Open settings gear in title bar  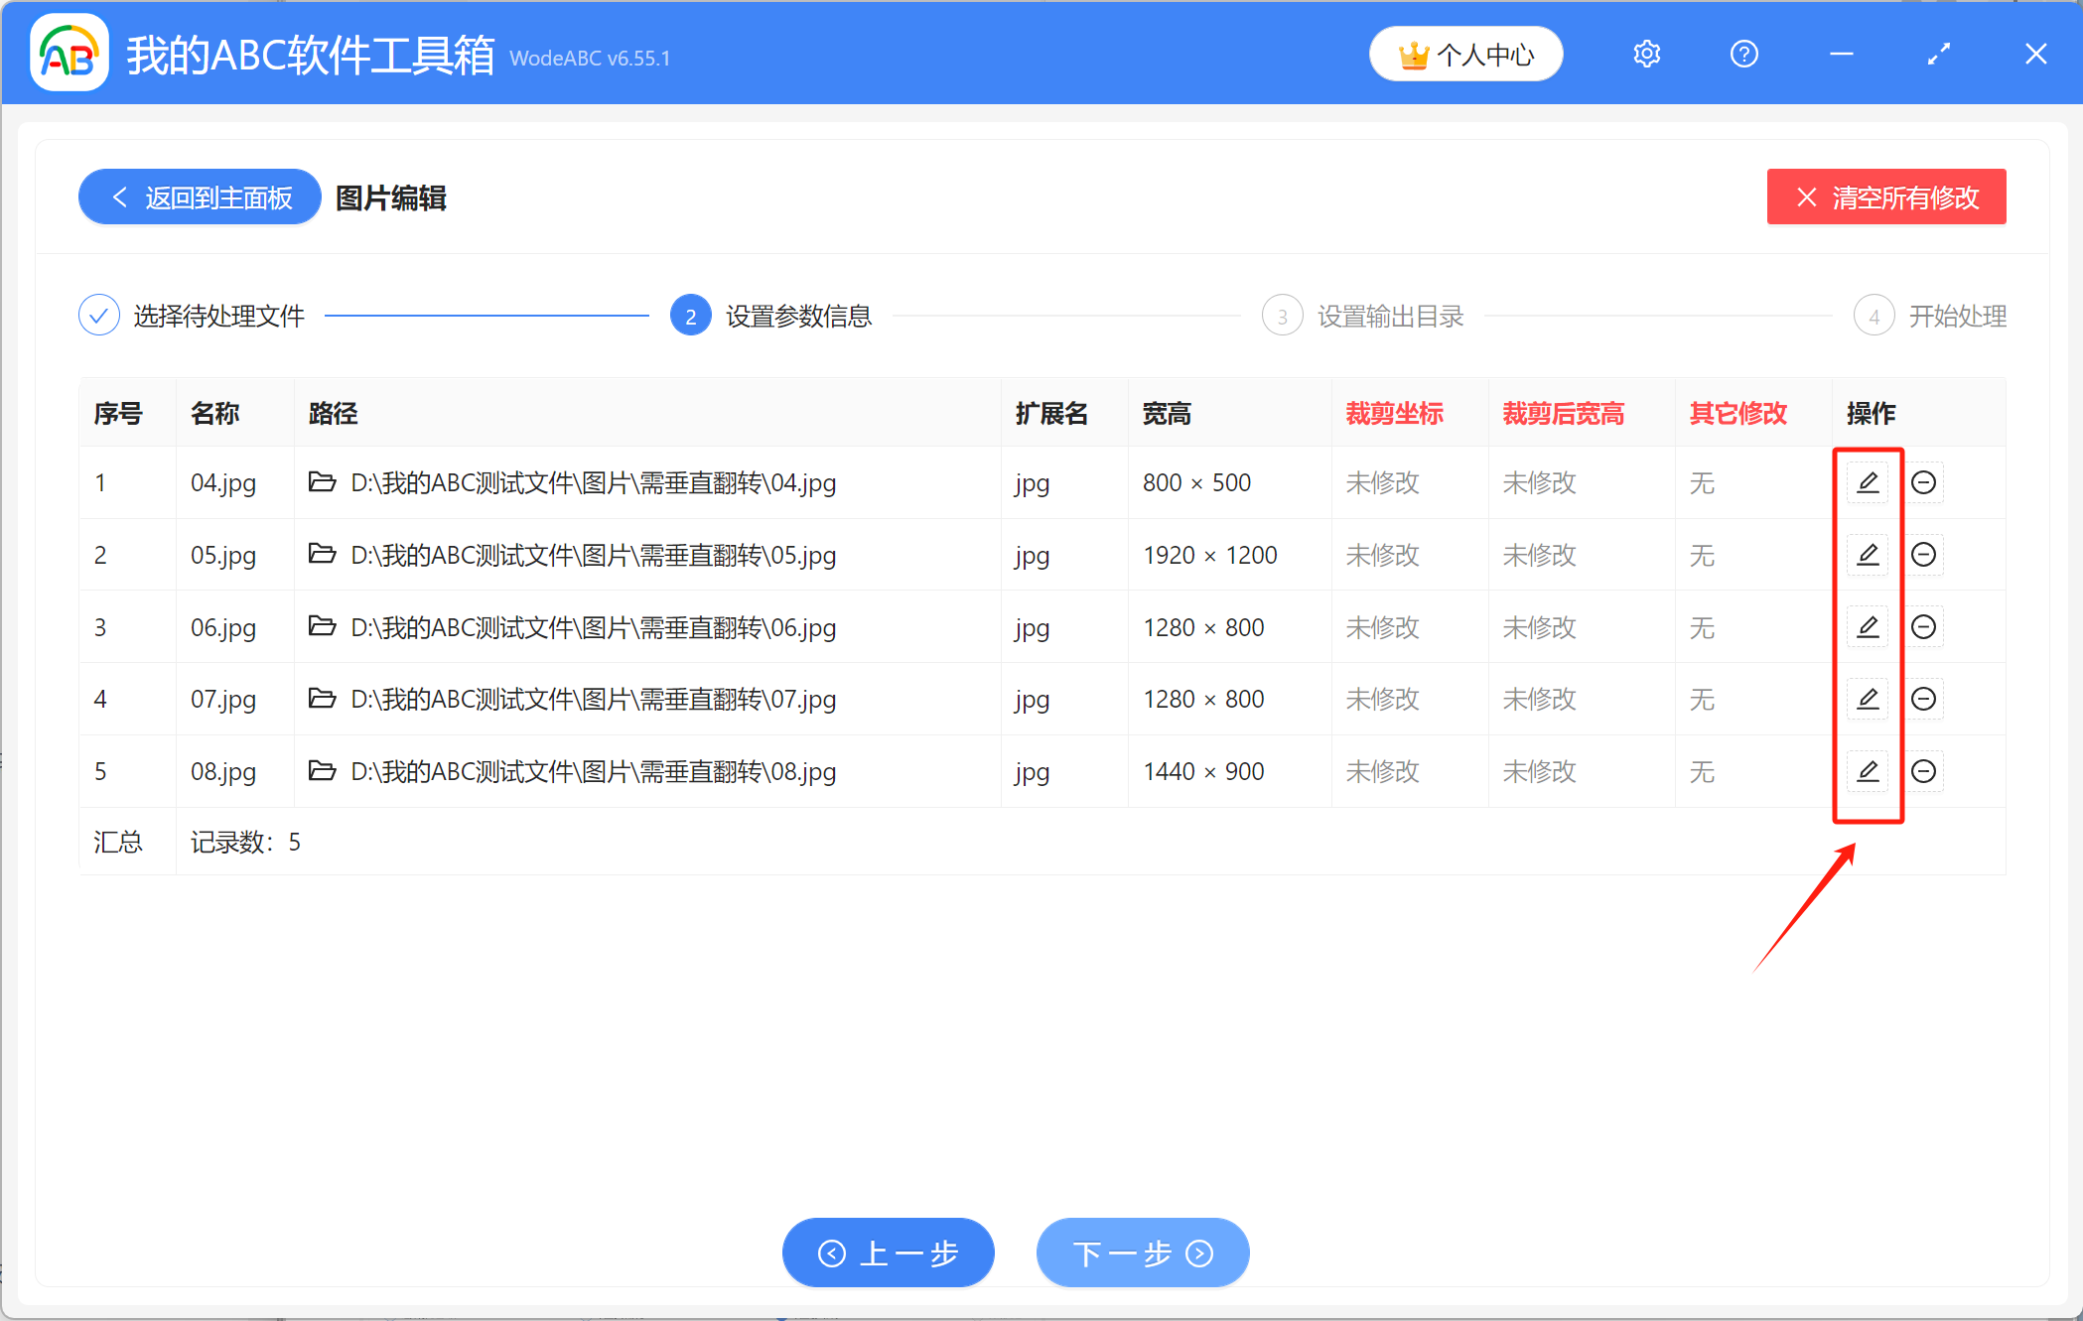[1646, 55]
